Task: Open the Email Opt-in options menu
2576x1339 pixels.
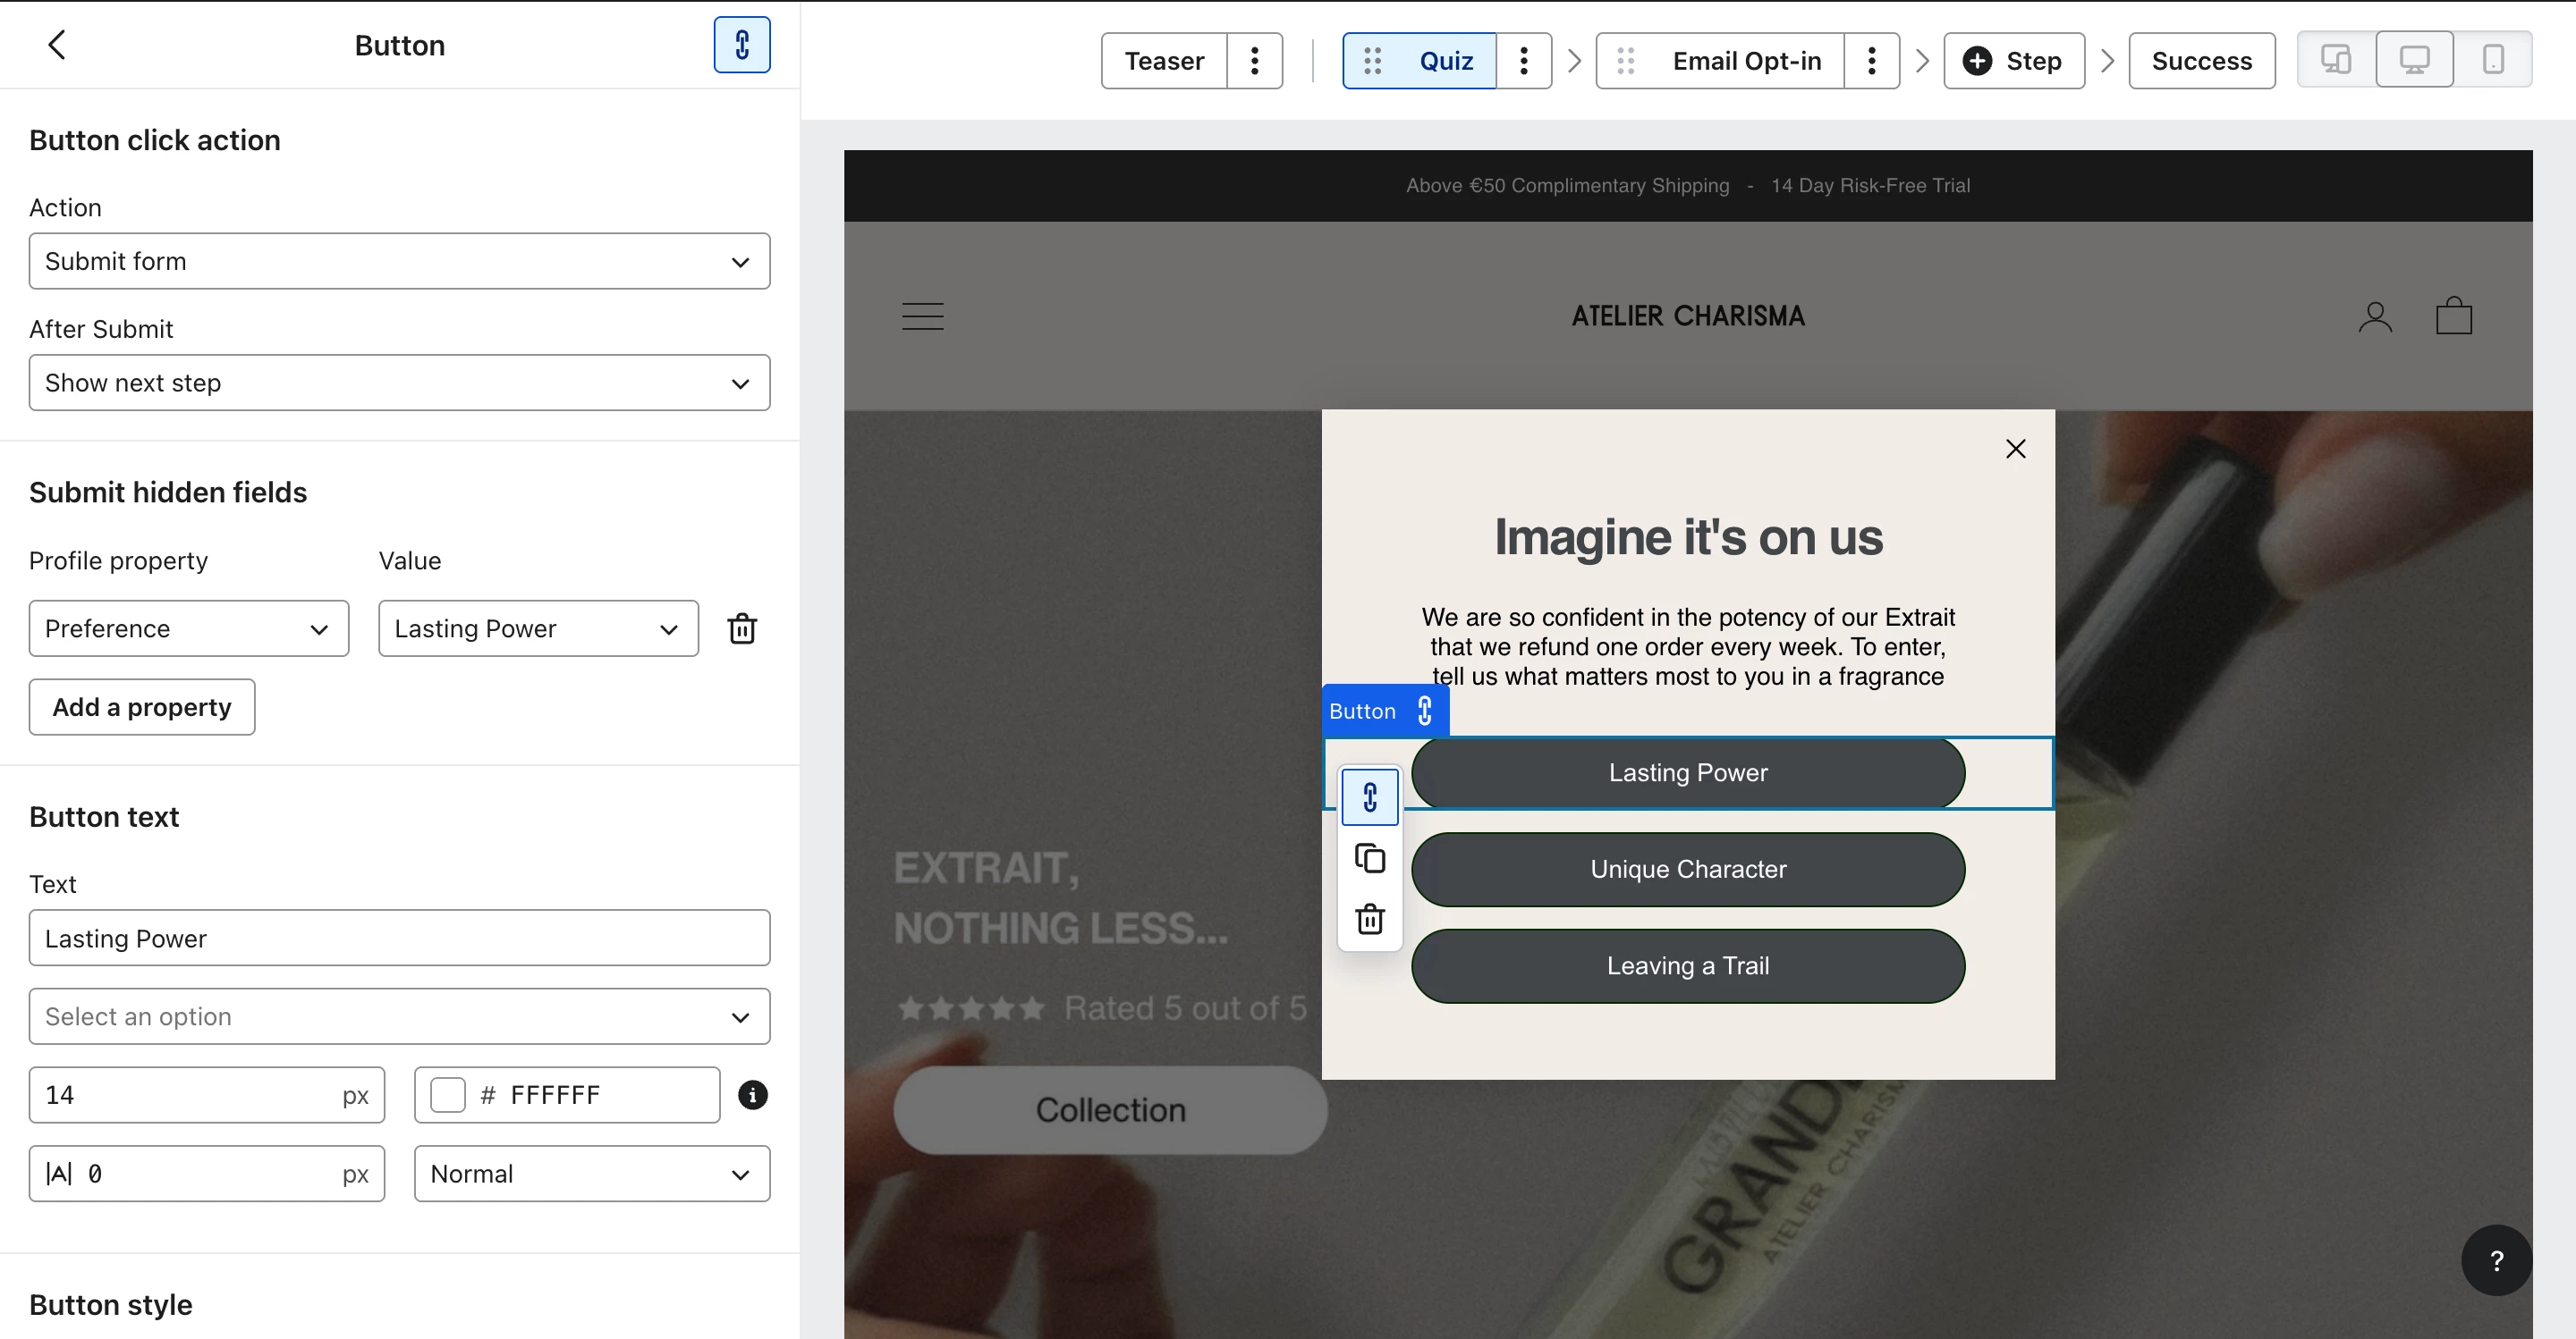Action: (1871, 61)
